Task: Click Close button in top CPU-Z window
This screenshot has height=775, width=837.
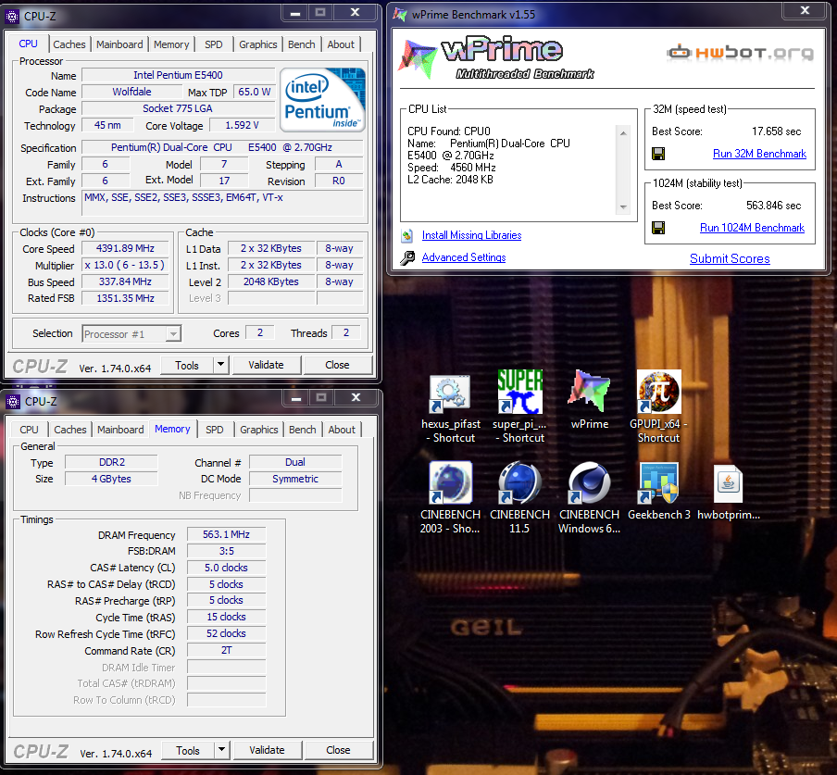Action: 337,365
